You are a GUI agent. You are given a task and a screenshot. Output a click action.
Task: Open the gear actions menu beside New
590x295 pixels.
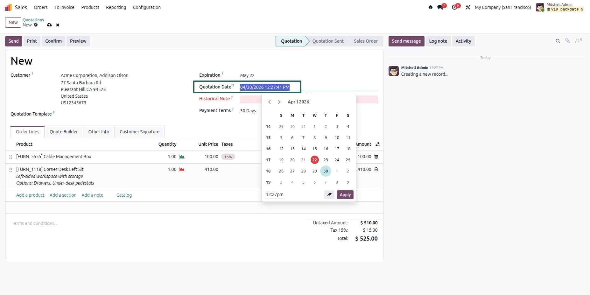point(36,25)
